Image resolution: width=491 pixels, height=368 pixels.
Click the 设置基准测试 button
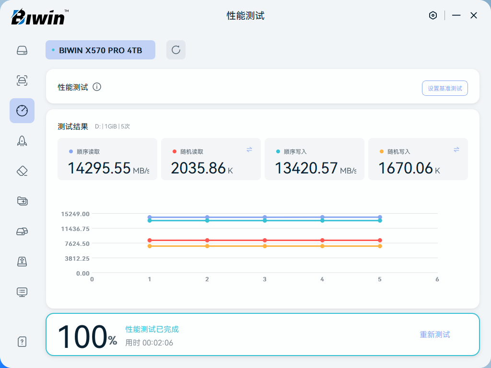(444, 88)
